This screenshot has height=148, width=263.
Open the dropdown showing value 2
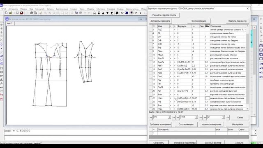(x=223, y=117)
